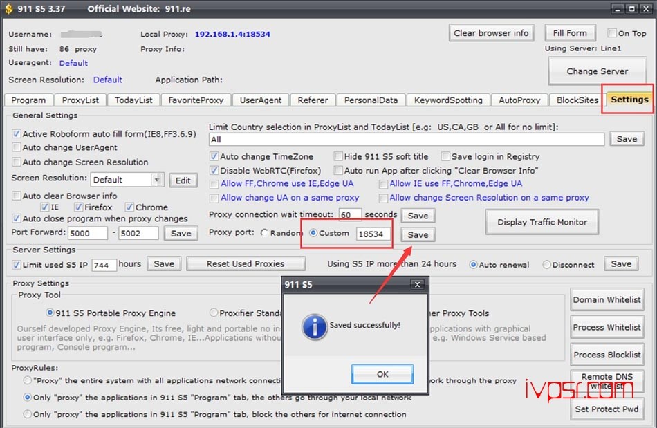Open the PersonalData tab
Image resolution: width=657 pixels, height=428 pixels.
371,100
